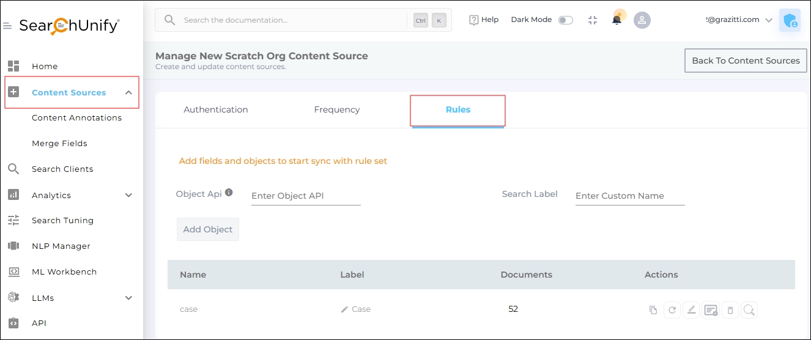Image resolution: width=811 pixels, height=340 pixels.
Task: Click the Add Object button
Action: [208, 229]
